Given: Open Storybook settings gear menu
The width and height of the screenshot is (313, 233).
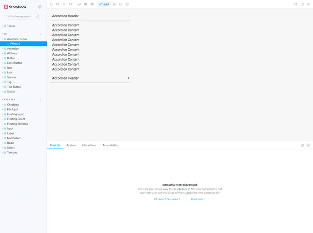Looking at the screenshot, I should [x=40, y=7].
